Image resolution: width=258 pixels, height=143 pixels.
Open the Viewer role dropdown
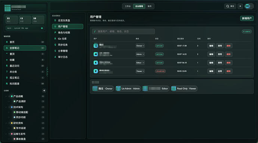click(x=140, y=71)
